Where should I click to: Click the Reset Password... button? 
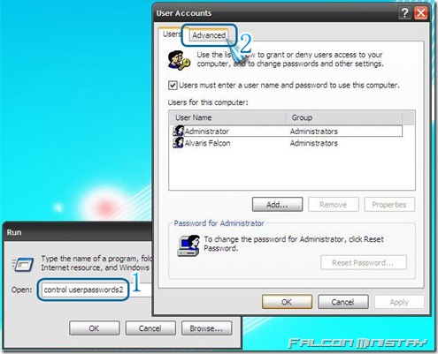[364, 262]
